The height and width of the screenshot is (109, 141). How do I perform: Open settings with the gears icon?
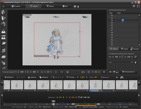click(3, 63)
